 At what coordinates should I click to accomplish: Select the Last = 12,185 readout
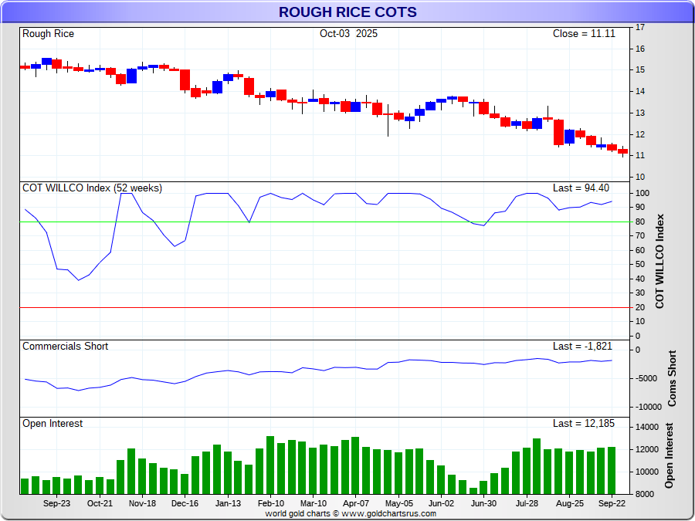click(583, 424)
